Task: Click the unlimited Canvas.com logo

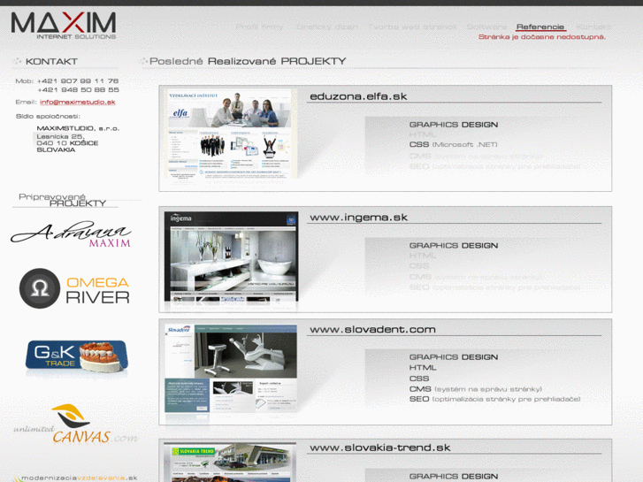Action: pos(75,425)
